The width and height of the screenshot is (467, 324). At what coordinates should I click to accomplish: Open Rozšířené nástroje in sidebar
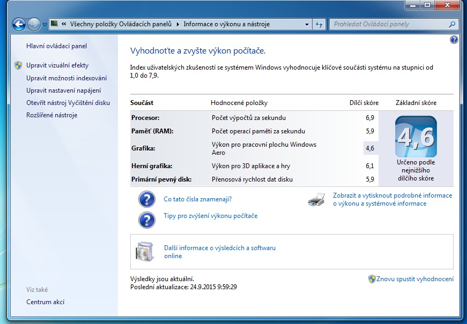coord(52,115)
